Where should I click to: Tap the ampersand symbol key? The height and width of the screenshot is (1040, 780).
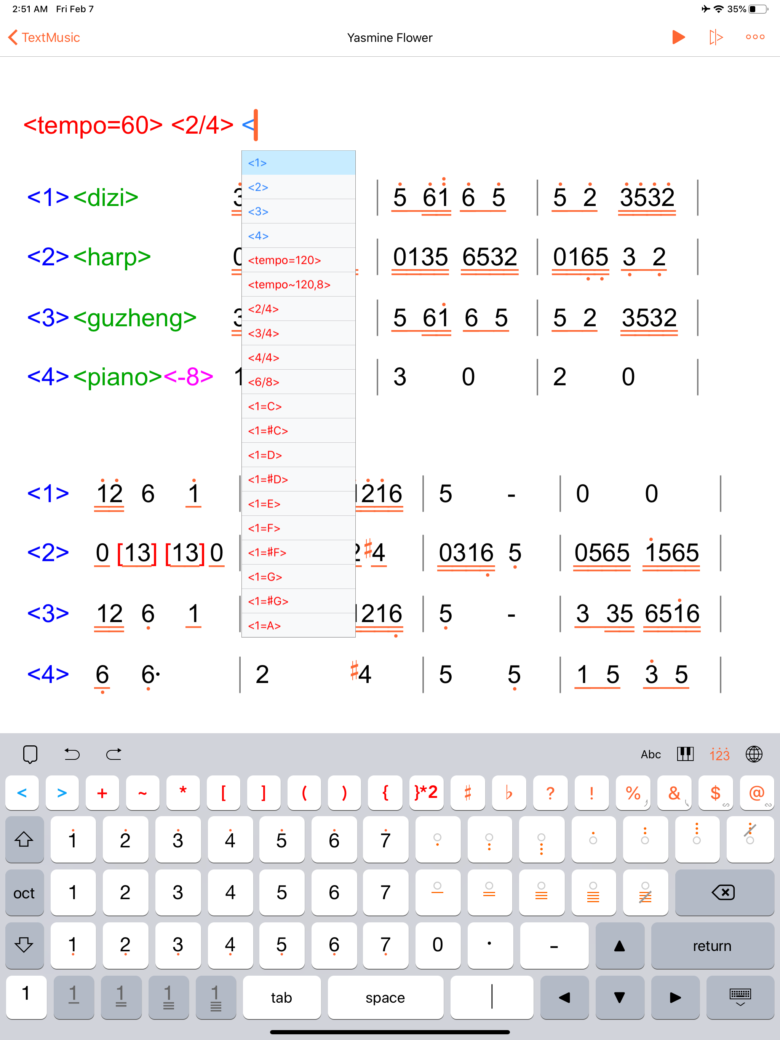pos(674,793)
